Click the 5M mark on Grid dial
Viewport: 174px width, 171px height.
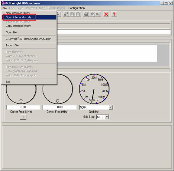pos(84,85)
